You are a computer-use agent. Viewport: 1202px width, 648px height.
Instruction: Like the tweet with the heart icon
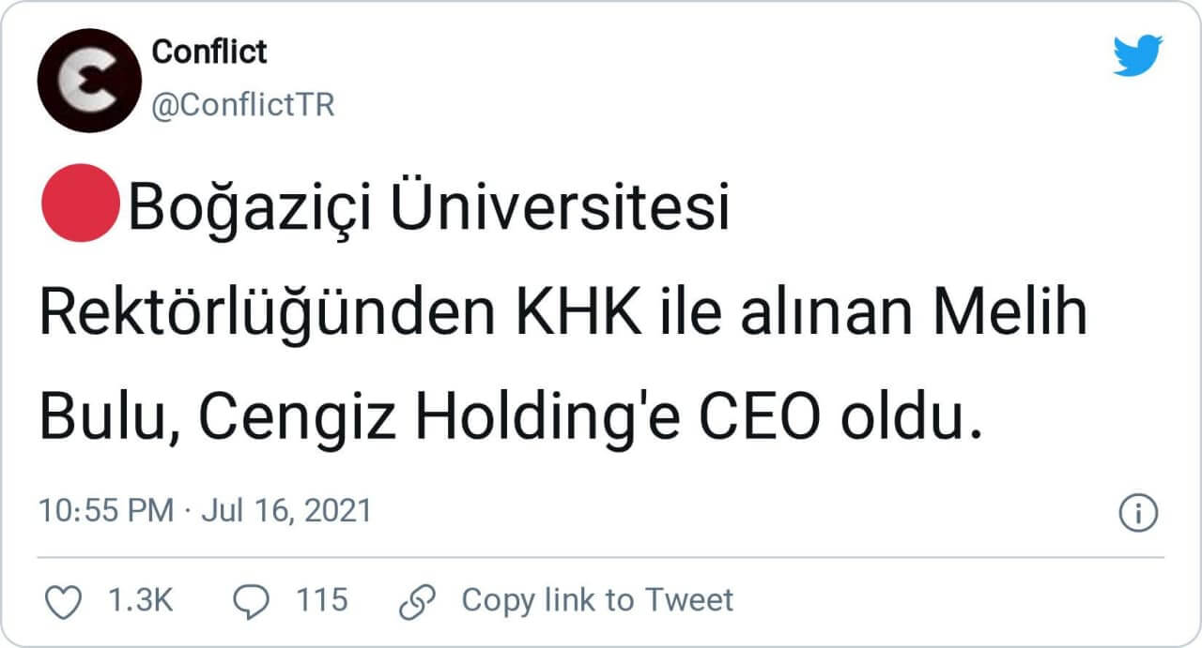64,601
